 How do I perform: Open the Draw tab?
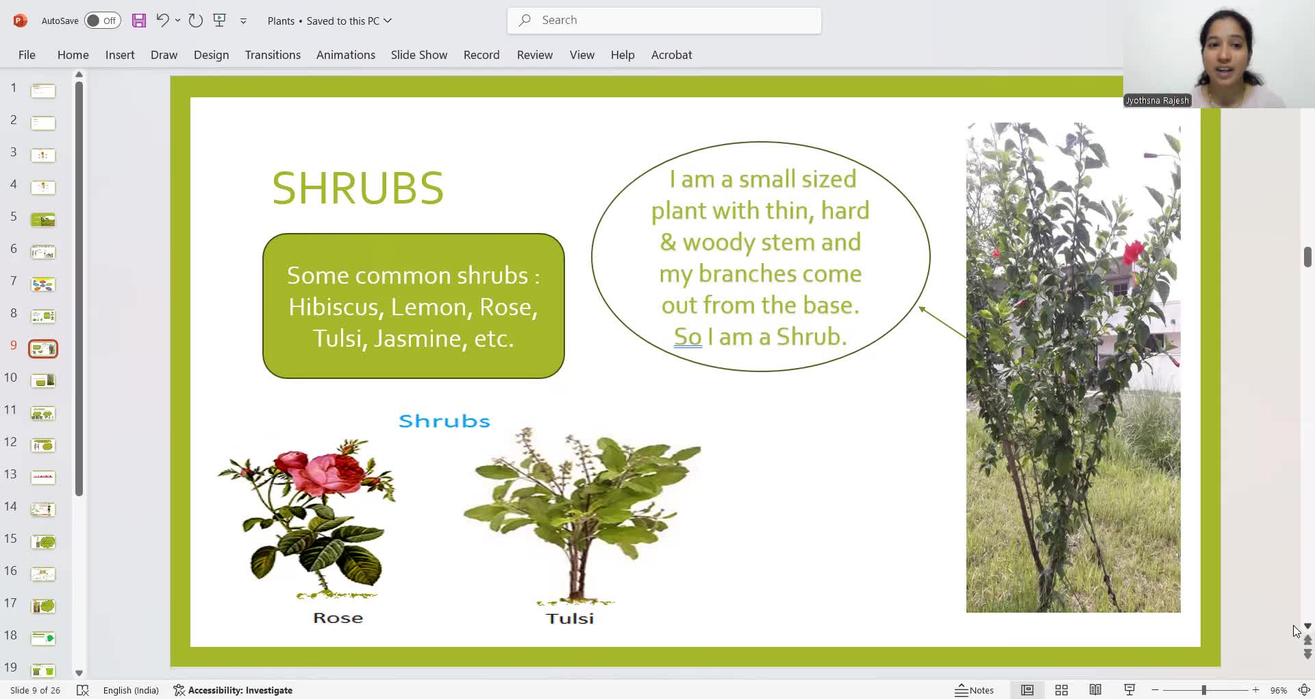click(x=164, y=55)
